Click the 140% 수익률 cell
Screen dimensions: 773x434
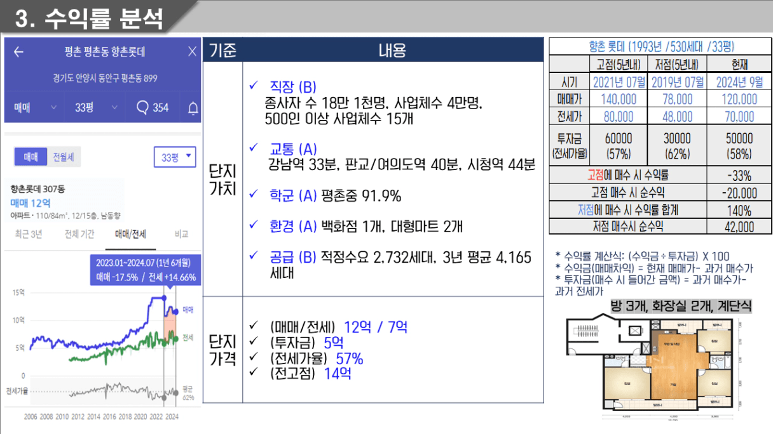click(739, 210)
